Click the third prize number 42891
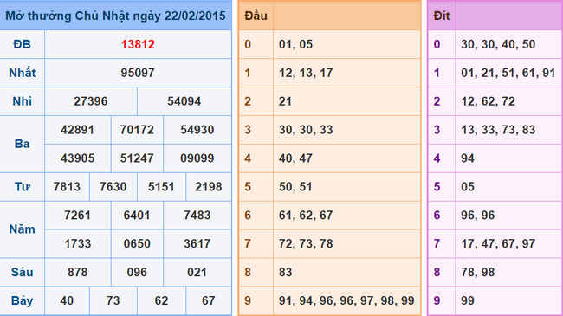The width and height of the screenshot is (563, 316). tap(77, 130)
